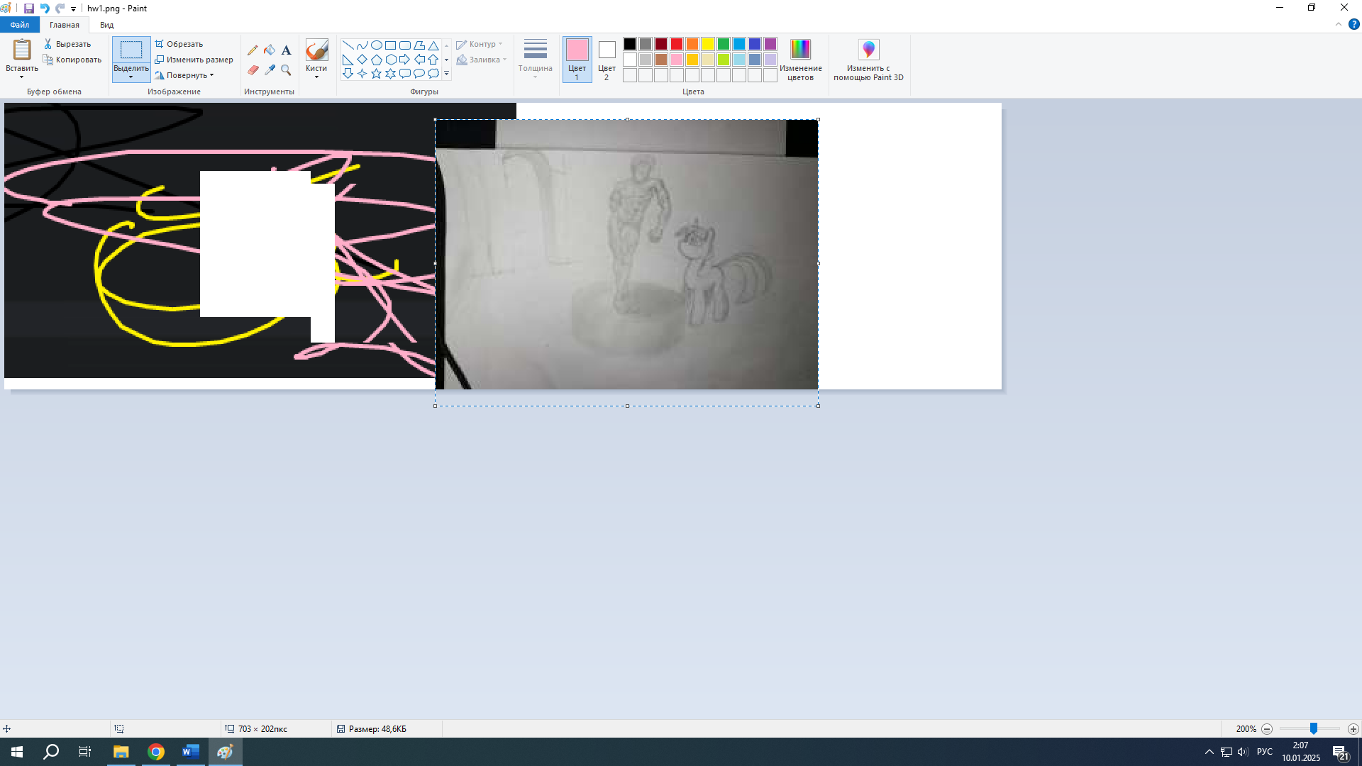Pick the Color picker eyedropper tool

click(270, 70)
